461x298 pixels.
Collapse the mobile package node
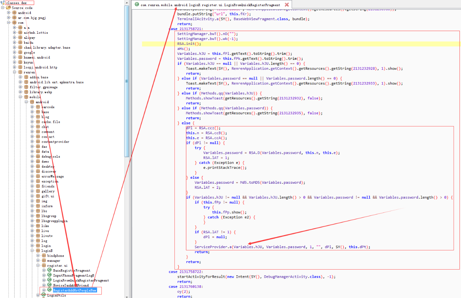point(21,97)
